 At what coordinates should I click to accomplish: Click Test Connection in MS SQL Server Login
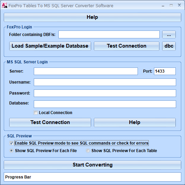point(50,122)
